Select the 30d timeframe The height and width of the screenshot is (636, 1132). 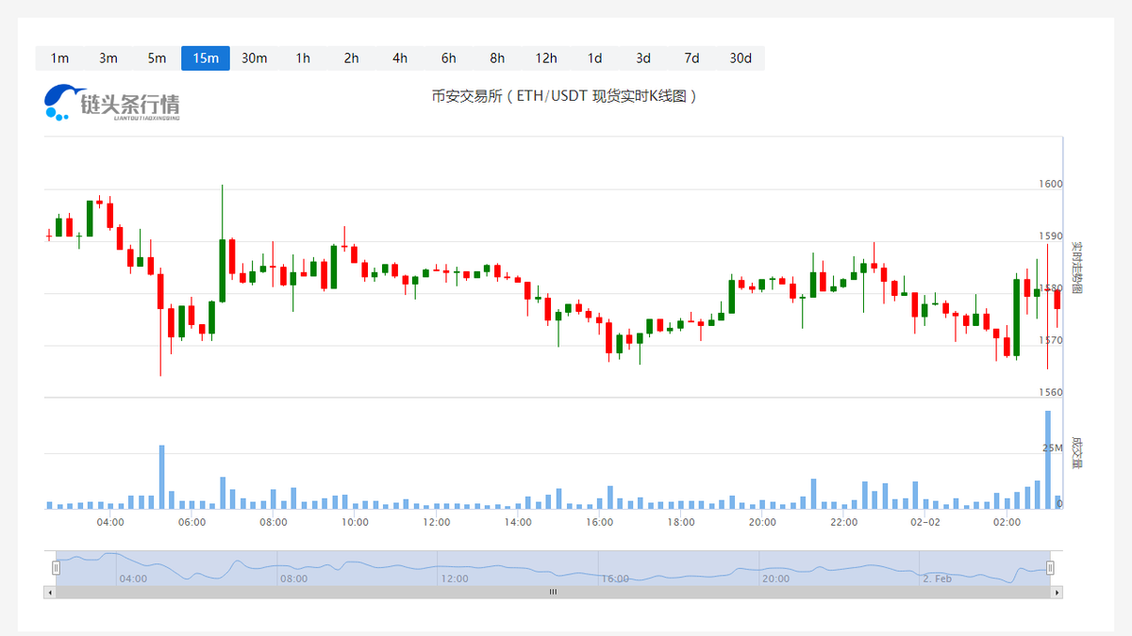pyautogui.click(x=741, y=57)
